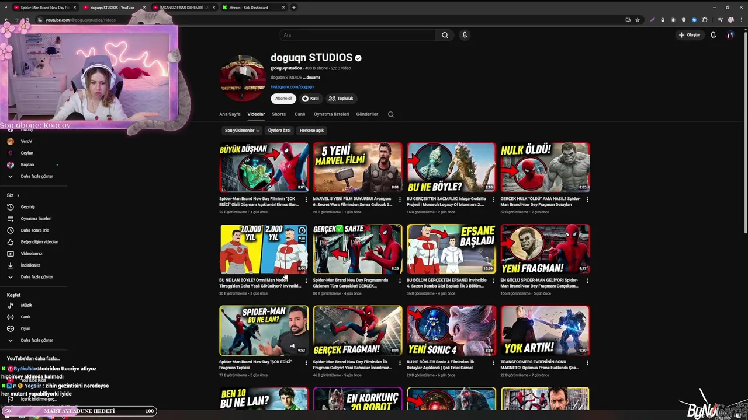Screen dimensions: 748x420
Task: Click the search magnifier button
Action: (x=445, y=35)
